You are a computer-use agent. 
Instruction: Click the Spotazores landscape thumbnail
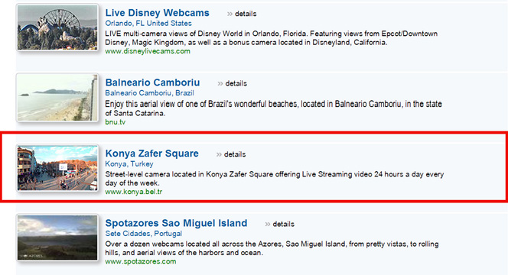coord(57,238)
